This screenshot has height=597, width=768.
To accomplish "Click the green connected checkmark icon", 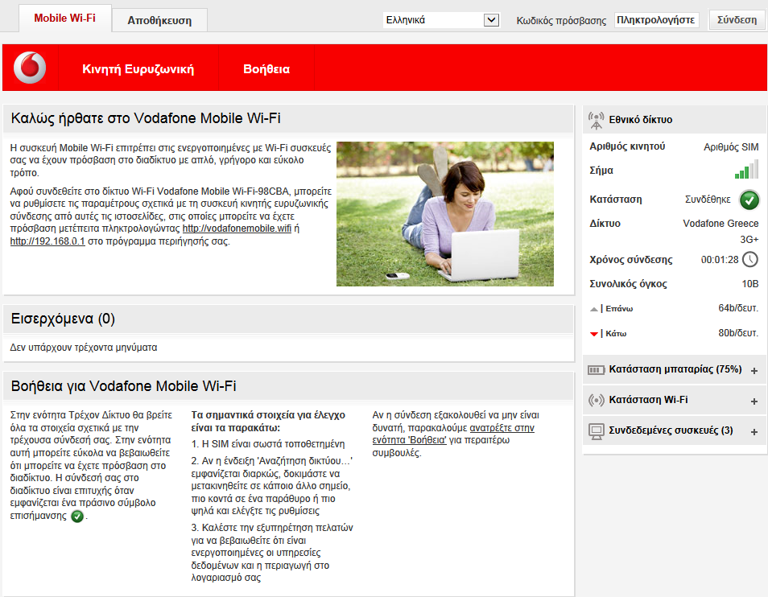I will 749,200.
